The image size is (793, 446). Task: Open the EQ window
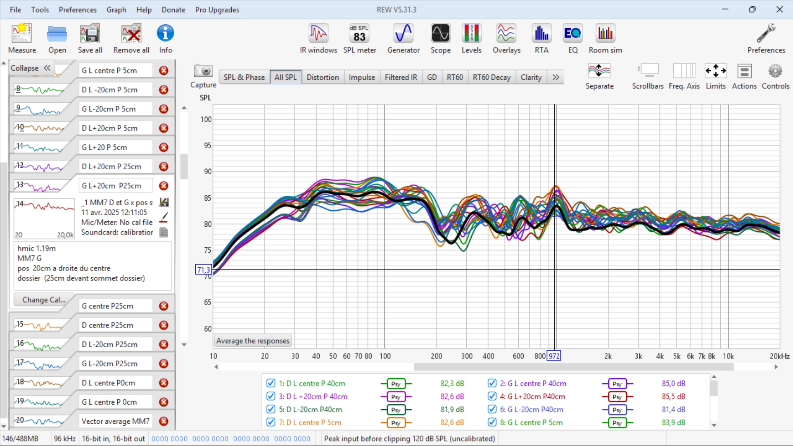573,38
